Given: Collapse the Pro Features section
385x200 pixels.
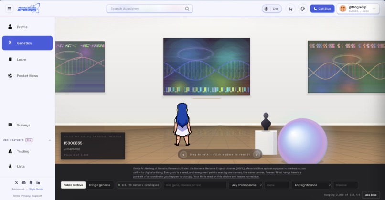Looking at the screenshot, I should [x=50, y=140].
